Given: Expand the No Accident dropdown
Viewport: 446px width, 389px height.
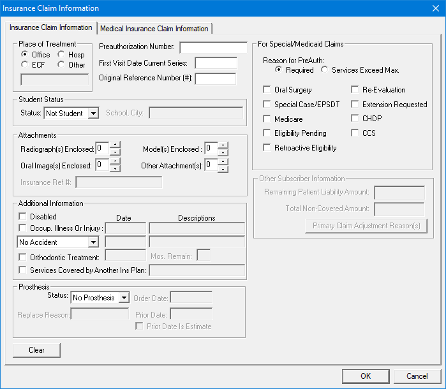Looking at the screenshot, I should click(x=93, y=242).
